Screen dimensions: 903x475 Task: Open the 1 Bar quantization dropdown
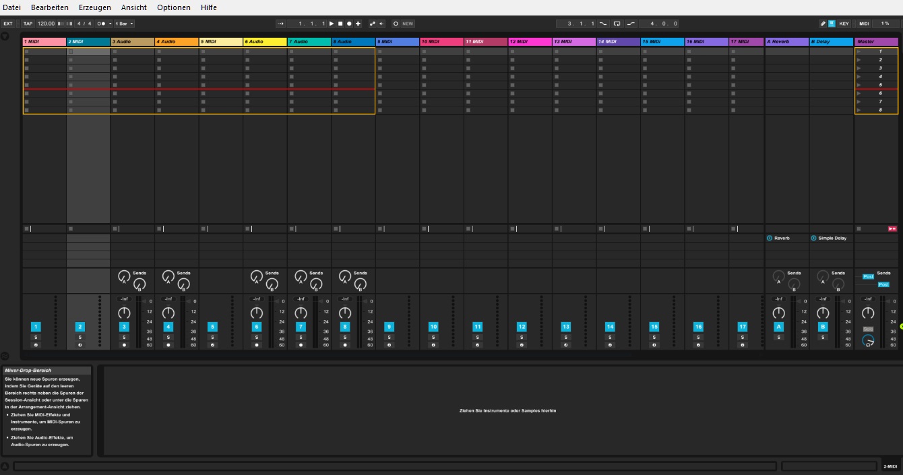(x=124, y=24)
